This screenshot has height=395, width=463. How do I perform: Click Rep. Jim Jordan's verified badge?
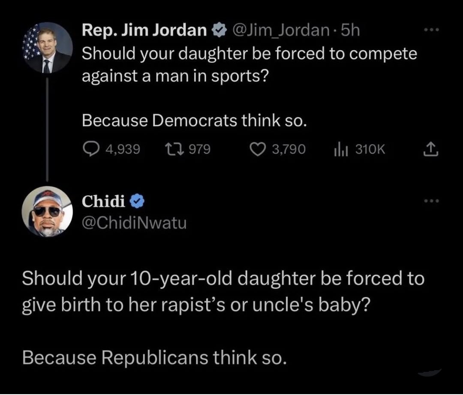coord(219,30)
